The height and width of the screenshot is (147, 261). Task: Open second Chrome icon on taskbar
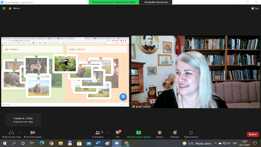[126, 143]
